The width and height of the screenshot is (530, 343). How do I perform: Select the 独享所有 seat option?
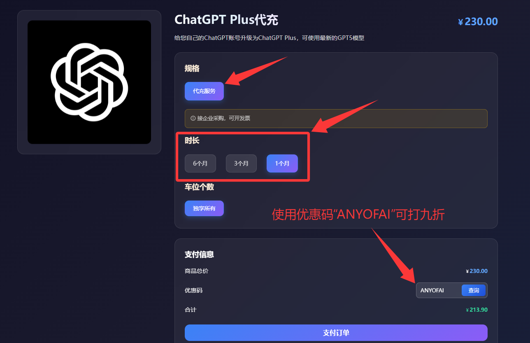click(204, 208)
